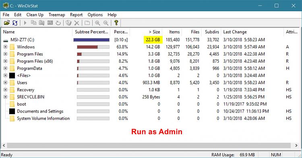Click the Copy Path toolbar icon

tap(33, 23)
